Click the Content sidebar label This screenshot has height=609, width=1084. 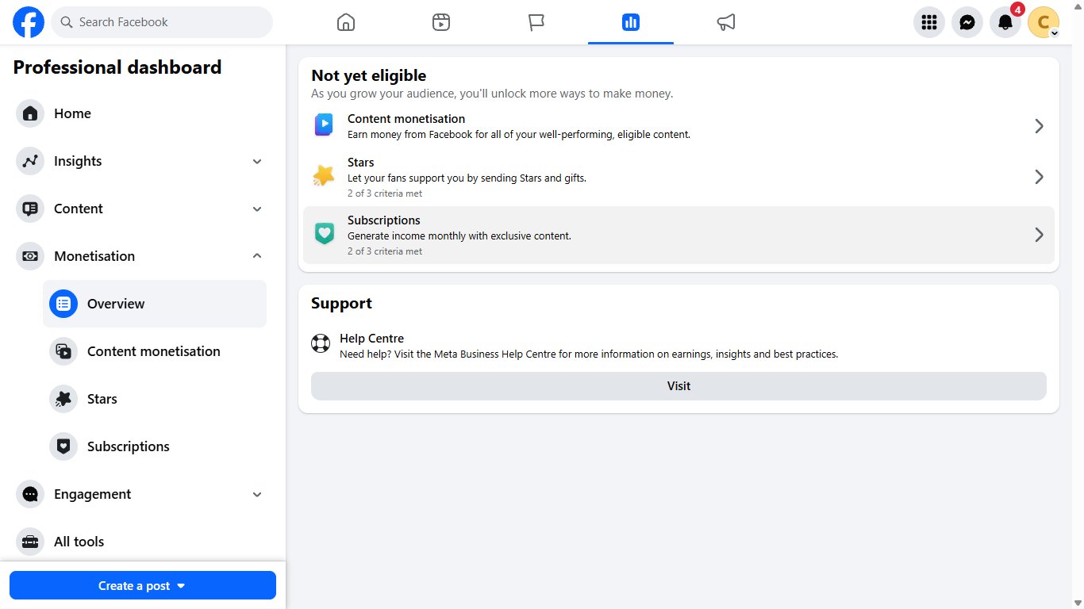pos(79,209)
